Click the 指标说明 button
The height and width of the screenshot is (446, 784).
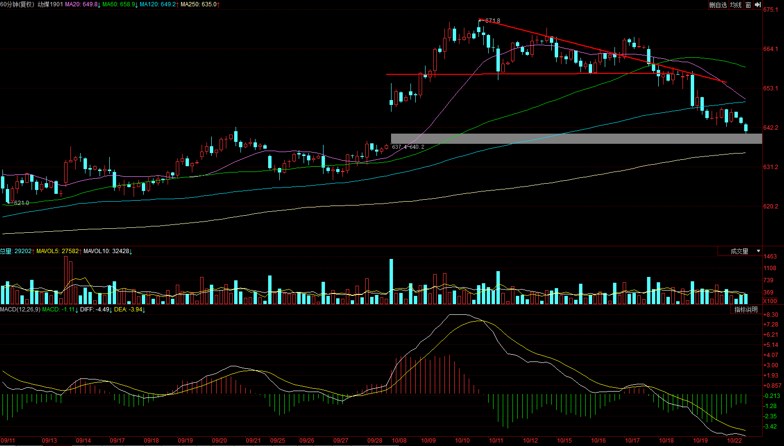click(x=746, y=309)
